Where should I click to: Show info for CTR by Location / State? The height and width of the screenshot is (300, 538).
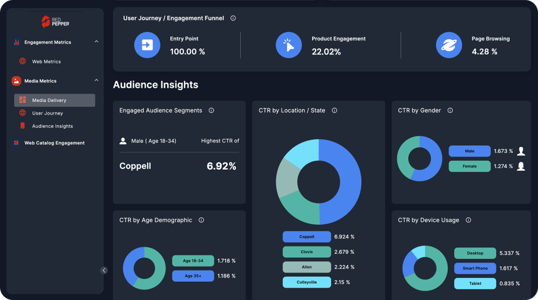(335, 111)
